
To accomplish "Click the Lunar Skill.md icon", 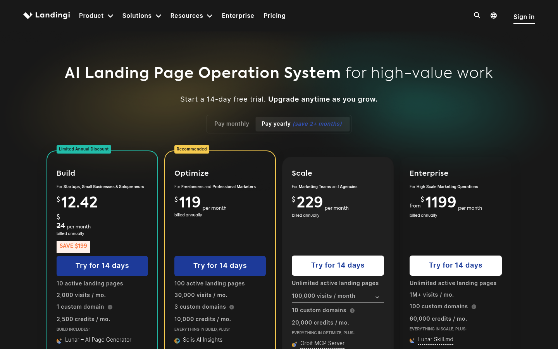I will coord(412,340).
